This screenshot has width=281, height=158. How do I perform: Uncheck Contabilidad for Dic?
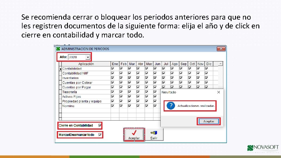click(206, 68)
